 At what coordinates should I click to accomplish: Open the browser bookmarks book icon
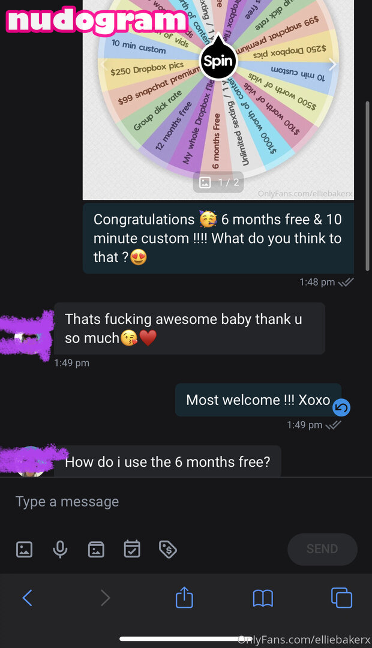coord(263,598)
